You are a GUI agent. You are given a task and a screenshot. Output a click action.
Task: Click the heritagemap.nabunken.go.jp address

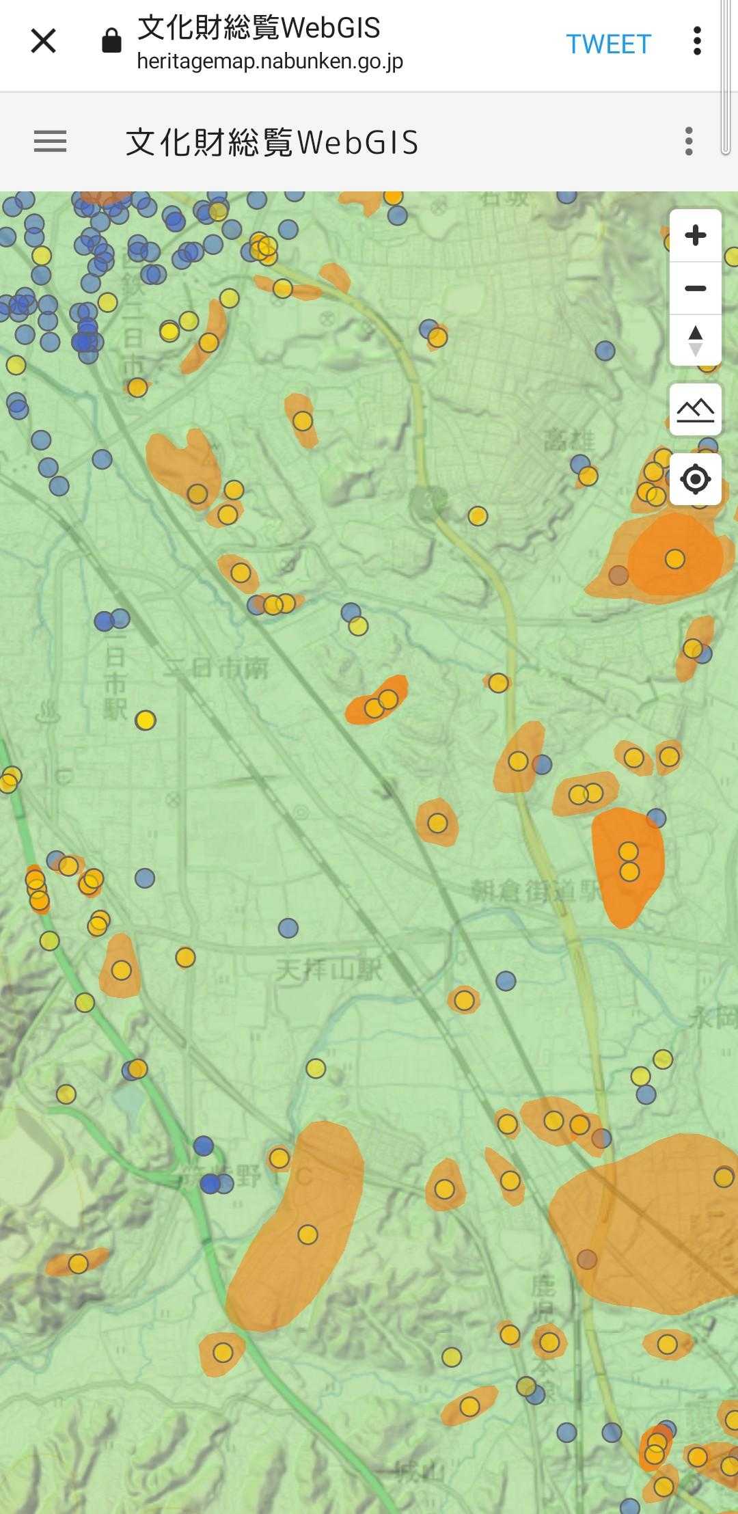point(270,62)
